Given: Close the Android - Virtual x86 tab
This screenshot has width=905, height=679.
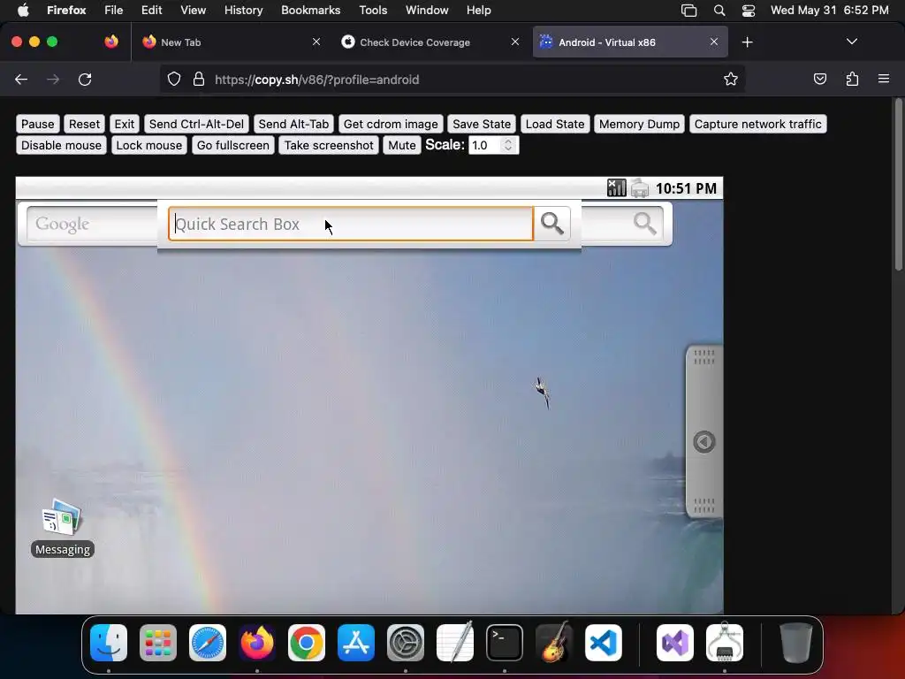Looking at the screenshot, I should [714, 42].
